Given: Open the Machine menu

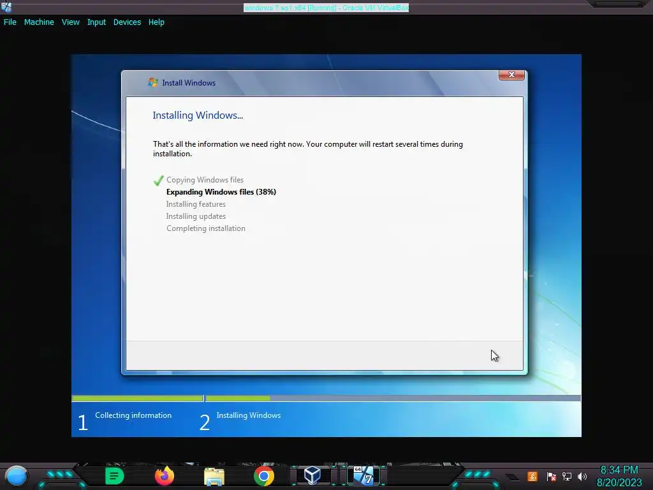Looking at the screenshot, I should (39, 22).
